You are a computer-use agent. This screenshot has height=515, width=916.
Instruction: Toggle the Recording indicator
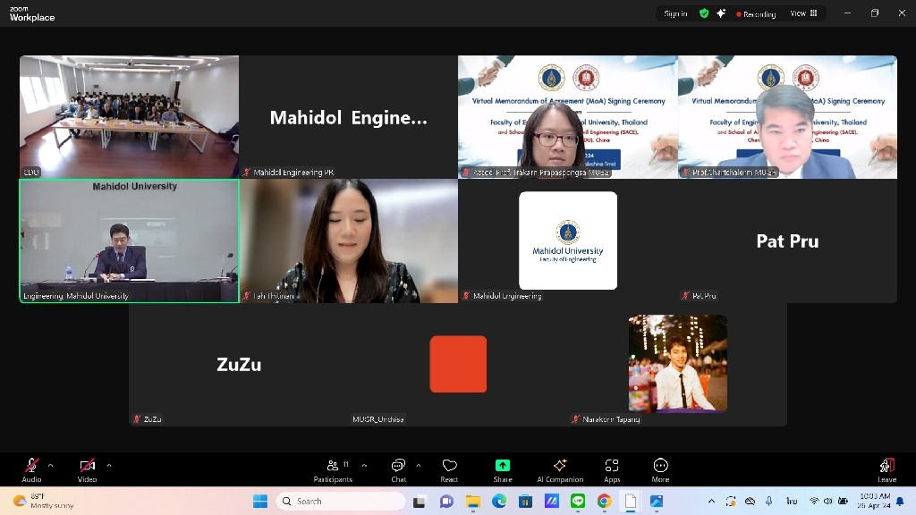pos(756,14)
